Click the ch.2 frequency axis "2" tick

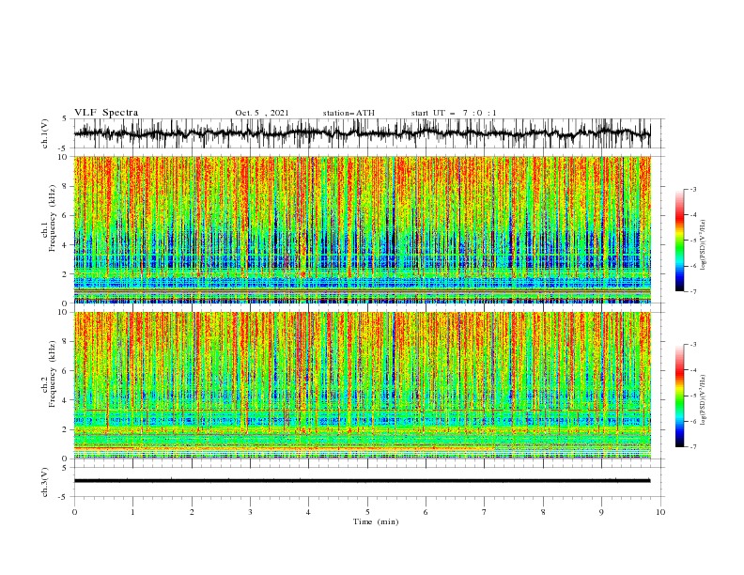coord(65,429)
